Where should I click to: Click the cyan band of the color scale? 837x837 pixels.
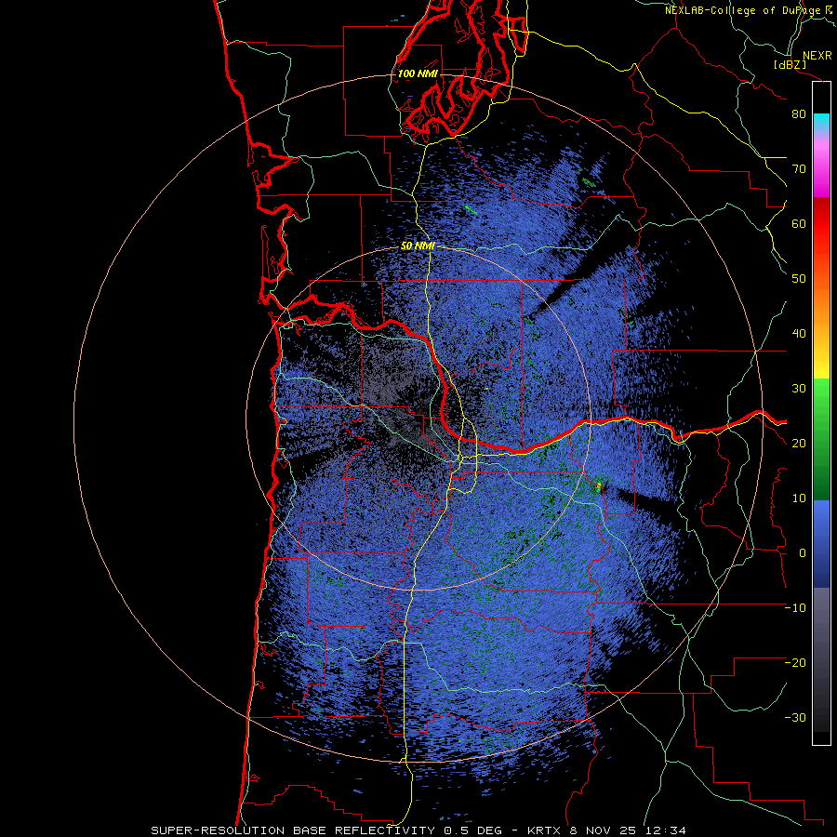pos(821,122)
